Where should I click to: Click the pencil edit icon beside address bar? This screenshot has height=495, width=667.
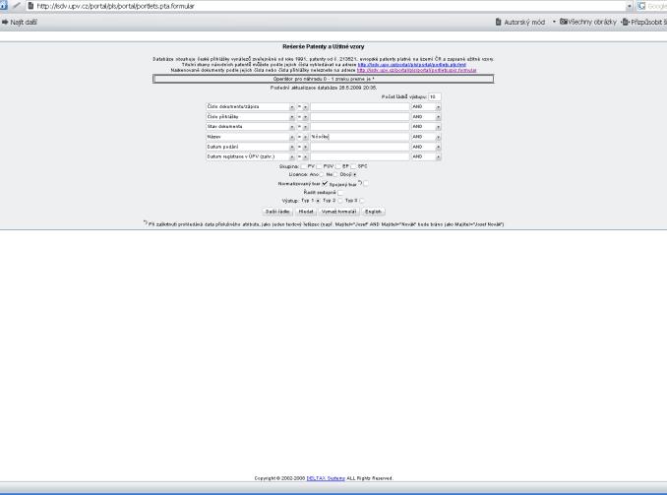17,6
